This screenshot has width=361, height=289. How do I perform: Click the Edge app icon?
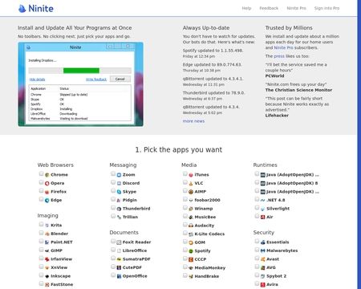47,200
